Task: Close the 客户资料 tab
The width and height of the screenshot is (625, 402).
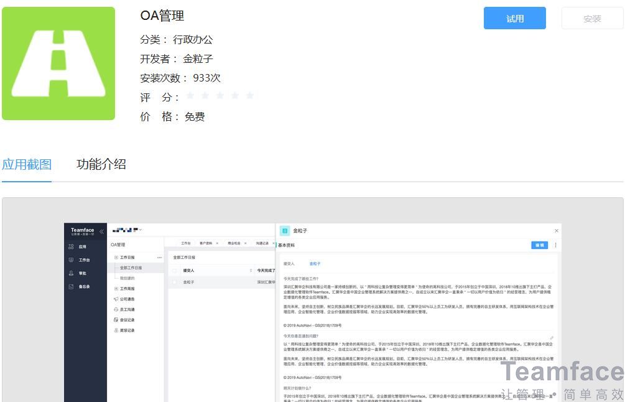Action: pos(216,243)
